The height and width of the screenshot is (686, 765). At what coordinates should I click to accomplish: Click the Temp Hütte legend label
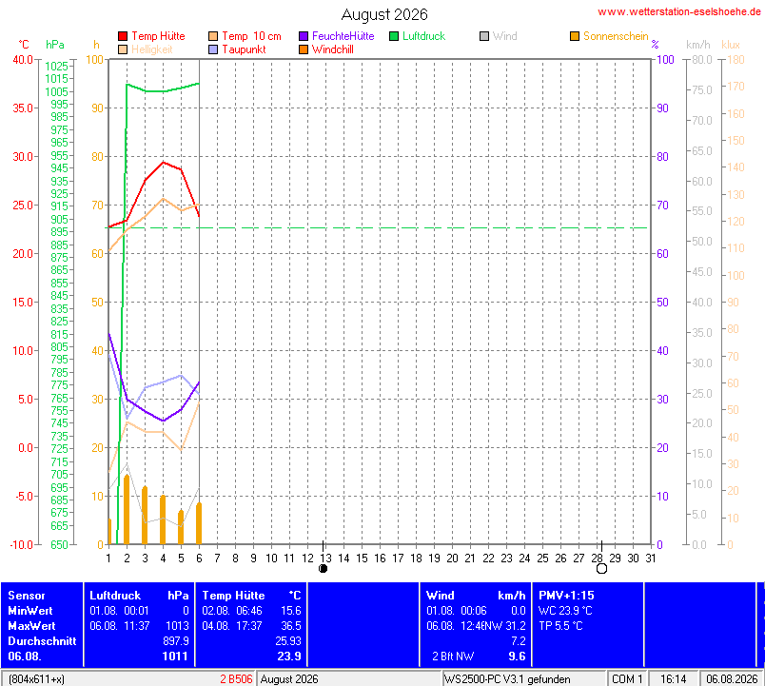(158, 36)
